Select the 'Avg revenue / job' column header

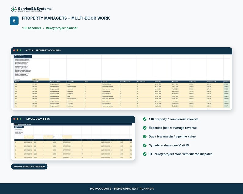coord(215,82)
